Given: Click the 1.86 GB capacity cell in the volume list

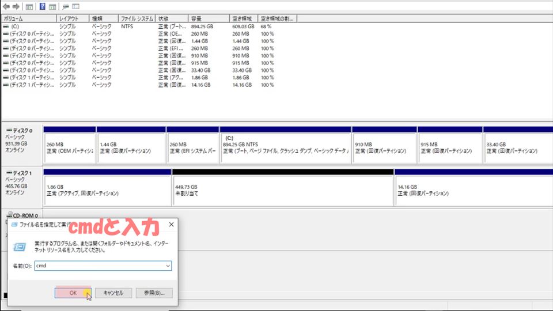Looking at the screenshot, I should coord(200,78).
